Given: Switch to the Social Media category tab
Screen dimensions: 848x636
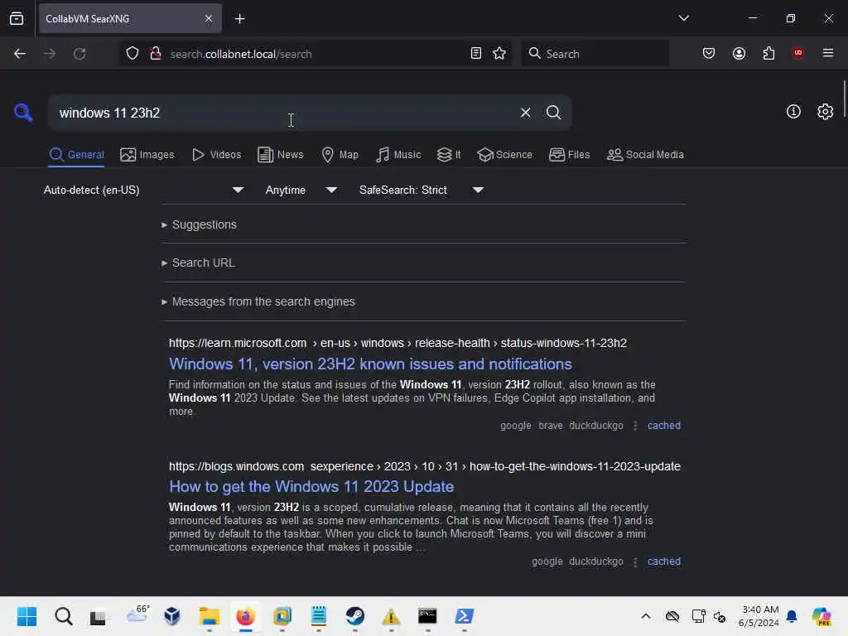Looking at the screenshot, I should click(645, 155).
